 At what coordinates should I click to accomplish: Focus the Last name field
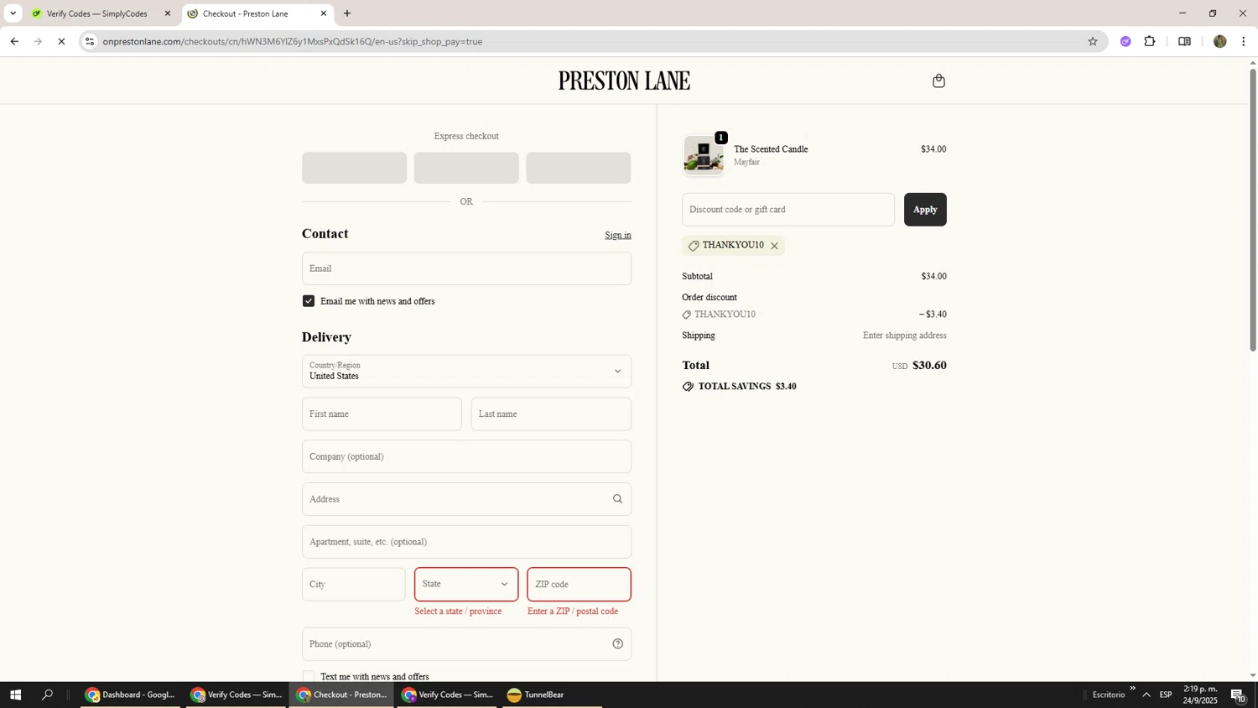pyautogui.click(x=551, y=414)
